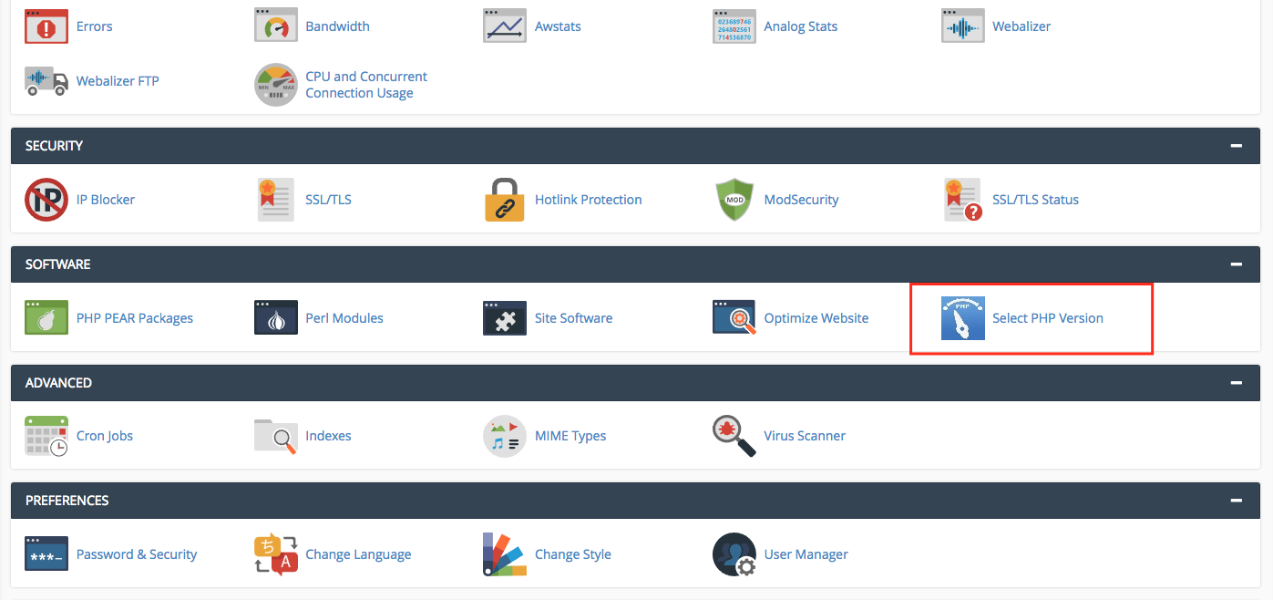This screenshot has height=600, width=1273.
Task: Collapse the Advanced section
Action: (x=1237, y=383)
